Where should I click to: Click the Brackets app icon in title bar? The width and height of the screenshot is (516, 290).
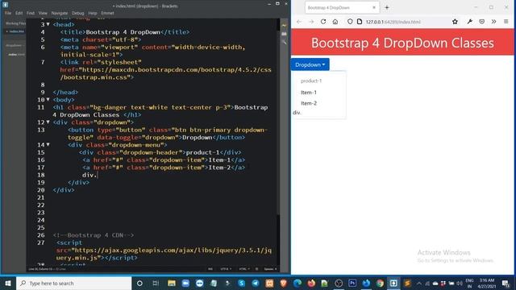coord(6,5)
